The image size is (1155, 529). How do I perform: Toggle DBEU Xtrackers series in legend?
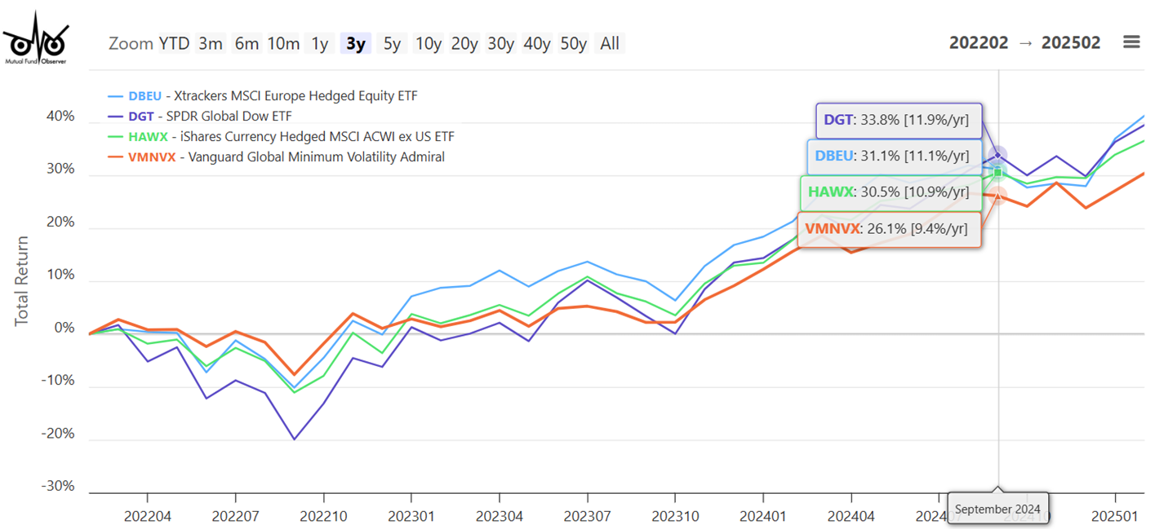click(x=273, y=96)
